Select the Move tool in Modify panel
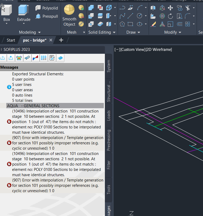This screenshot has width=203, height=216. [x=170, y=8]
